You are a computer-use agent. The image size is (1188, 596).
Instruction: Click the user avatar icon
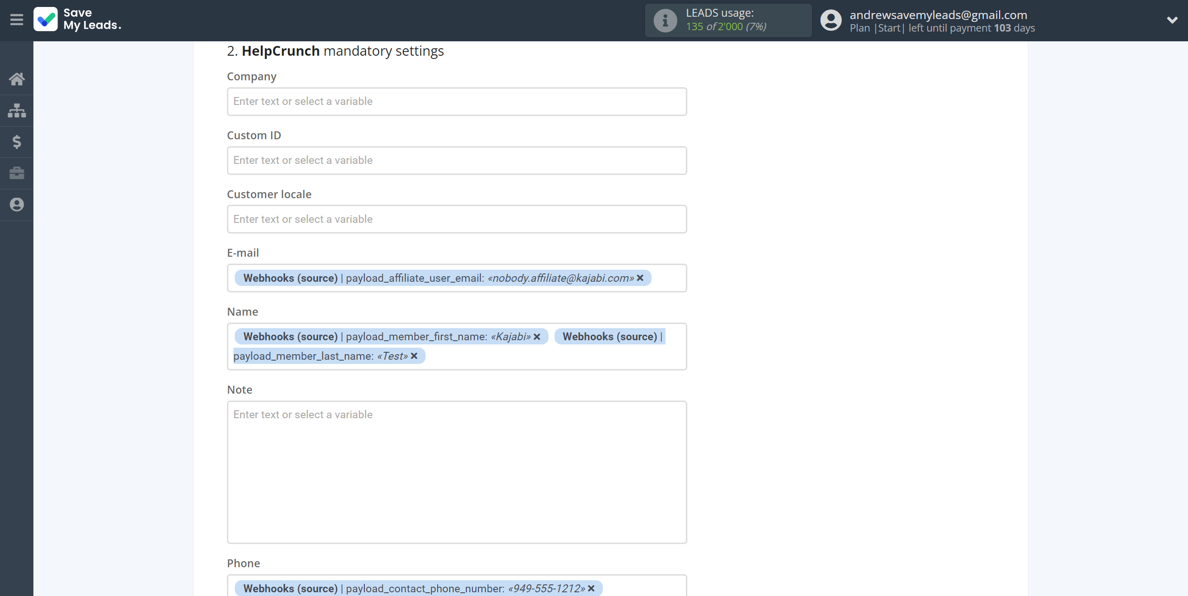coord(831,20)
